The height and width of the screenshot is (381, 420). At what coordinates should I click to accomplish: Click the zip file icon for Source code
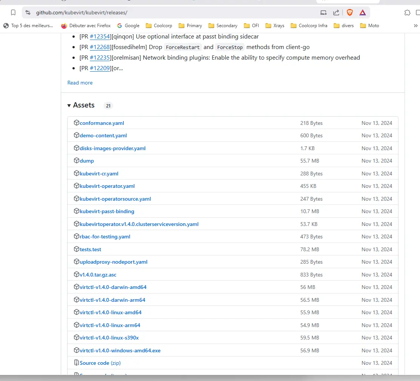click(77, 363)
